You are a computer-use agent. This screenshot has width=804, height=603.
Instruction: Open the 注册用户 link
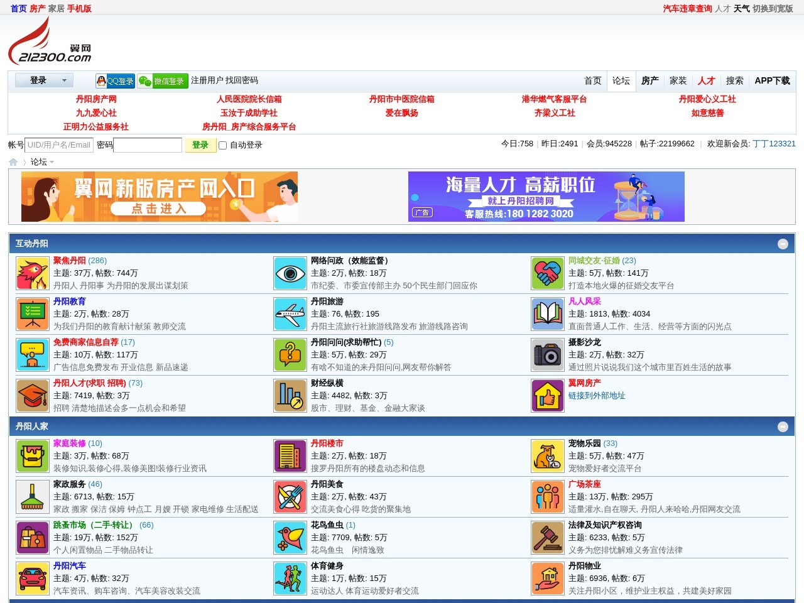coord(207,80)
